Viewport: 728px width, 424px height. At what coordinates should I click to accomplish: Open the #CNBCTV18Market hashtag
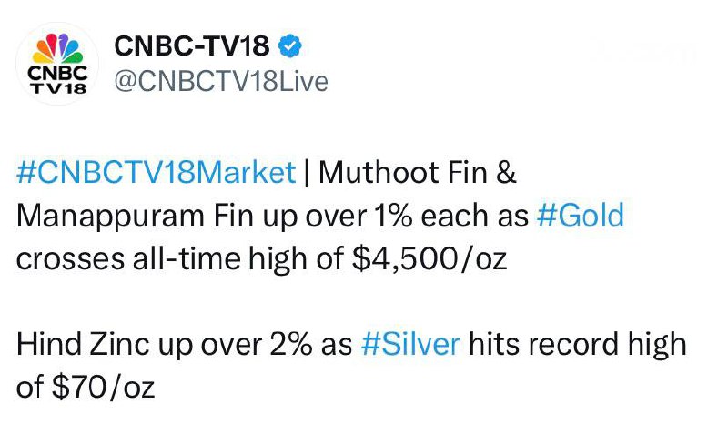[x=156, y=172]
